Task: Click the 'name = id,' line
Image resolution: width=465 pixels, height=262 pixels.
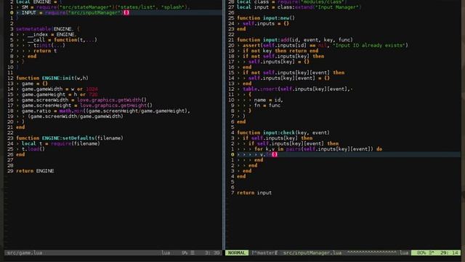Action: tap(268, 100)
